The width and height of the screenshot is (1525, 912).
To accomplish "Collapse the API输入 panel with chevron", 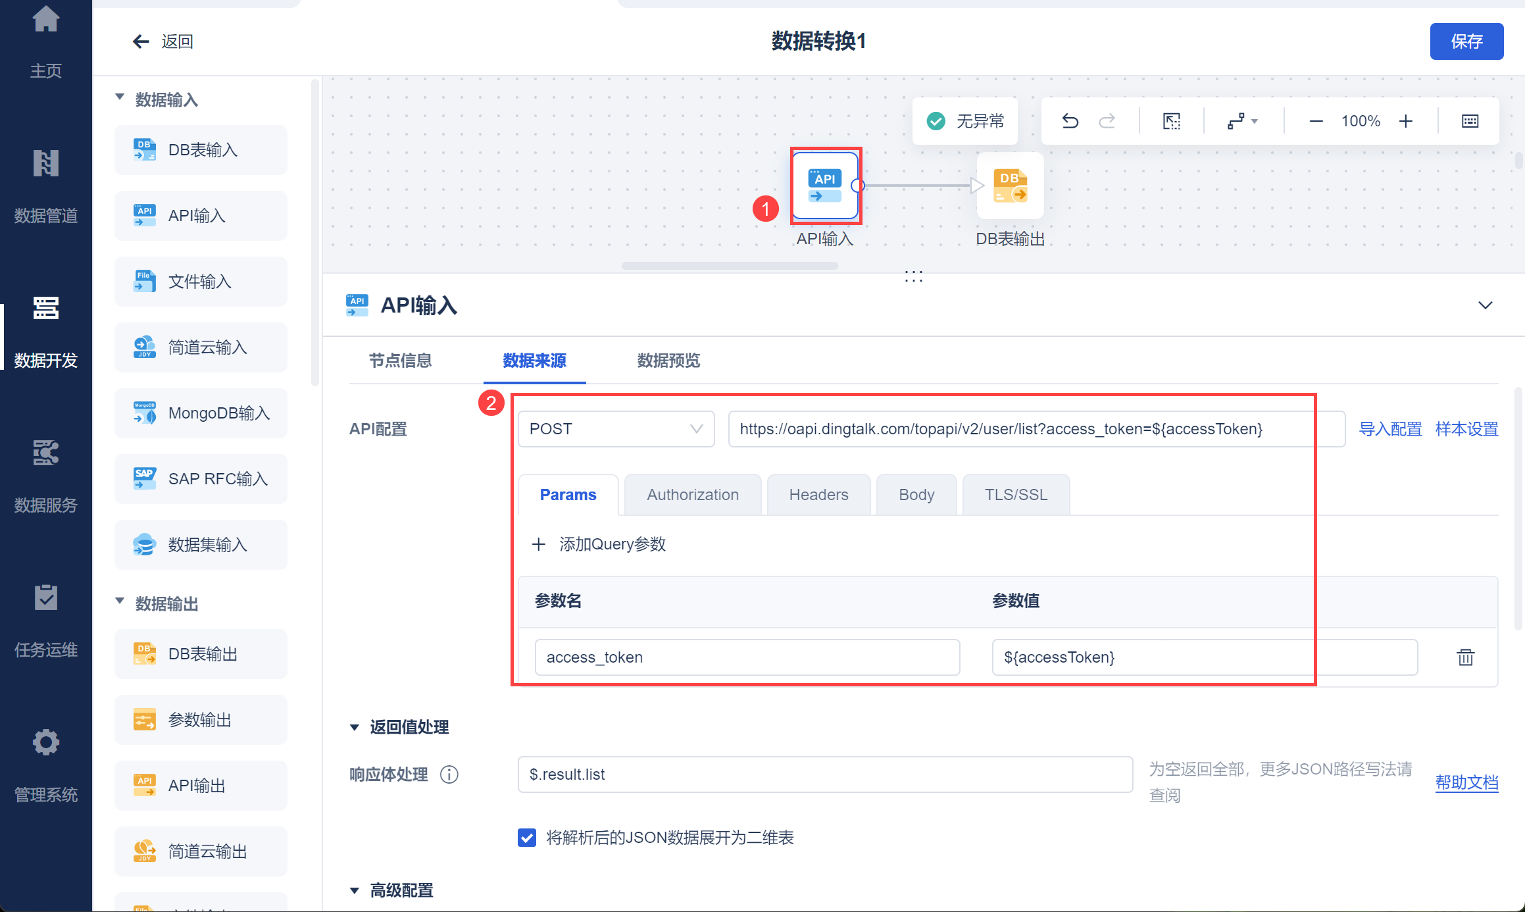I will pos(1485,305).
